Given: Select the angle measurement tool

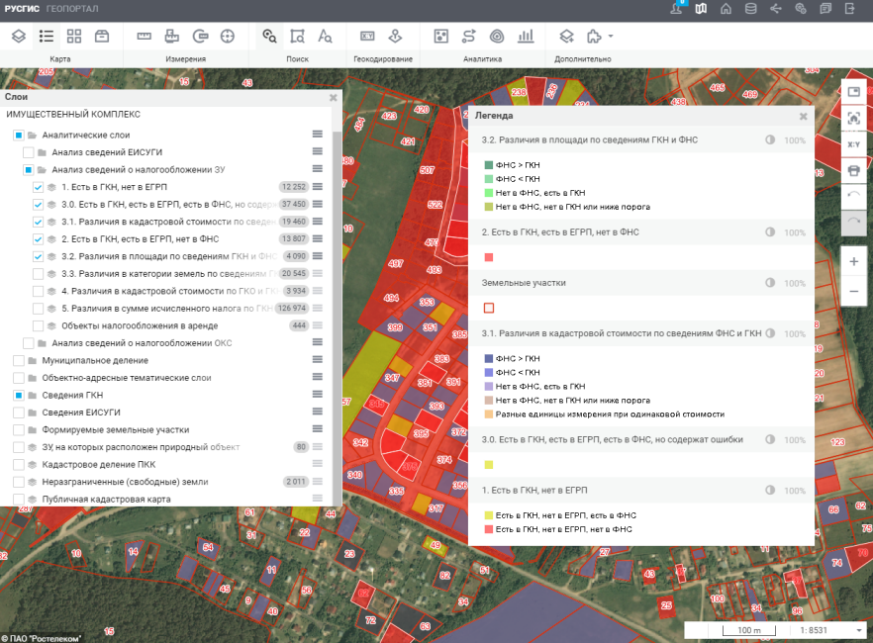Looking at the screenshot, I should click(200, 37).
